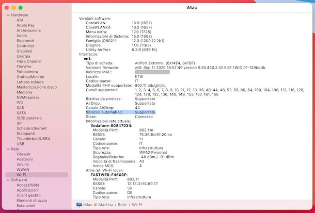Select Stampanti in the sidebar
Screen dimensions: 315x213
tap(26, 134)
